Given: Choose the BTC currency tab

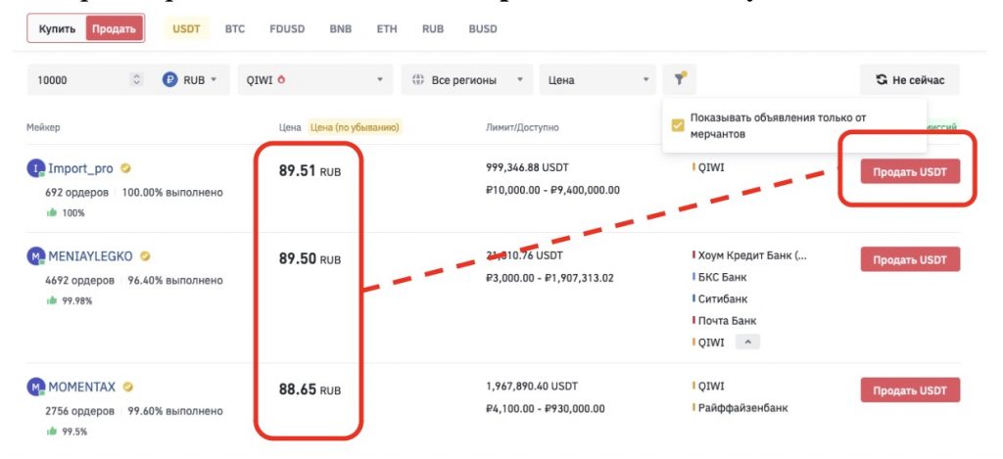Looking at the screenshot, I should 235,28.
